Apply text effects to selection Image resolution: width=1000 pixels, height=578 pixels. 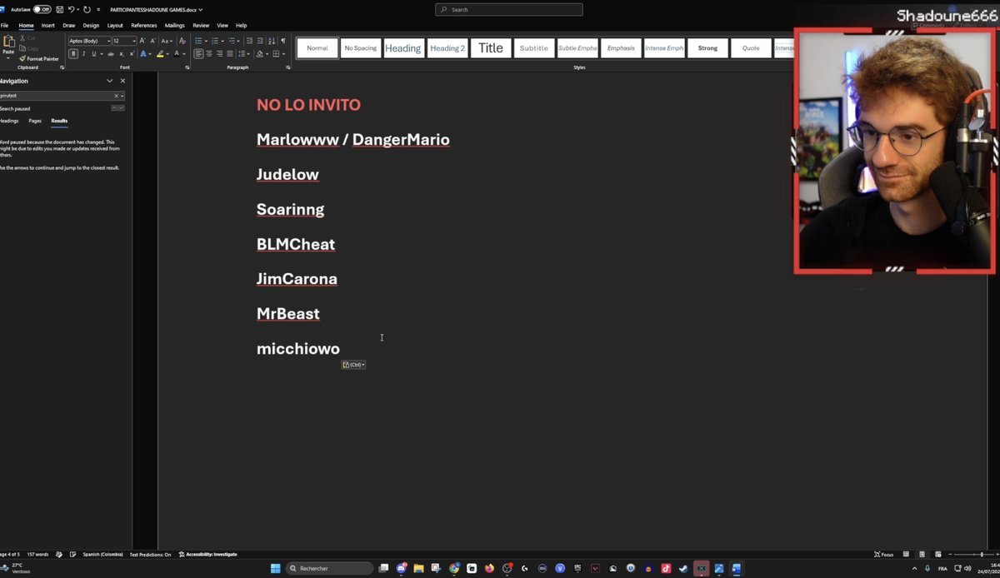[143, 53]
